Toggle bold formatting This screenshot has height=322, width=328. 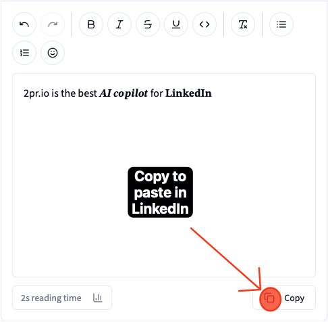coord(91,24)
